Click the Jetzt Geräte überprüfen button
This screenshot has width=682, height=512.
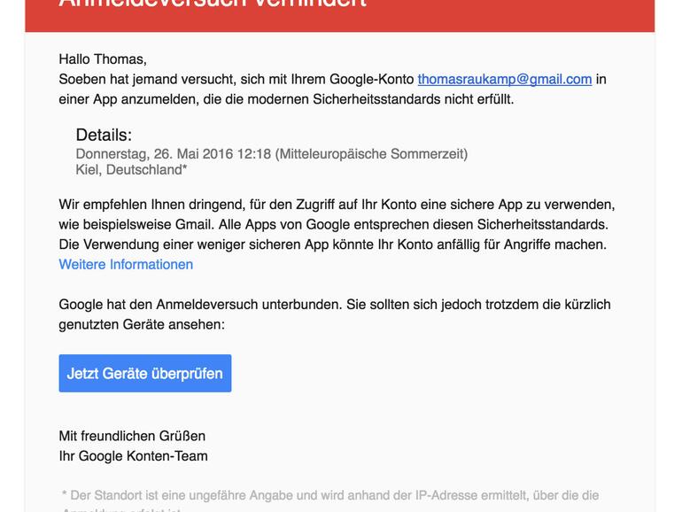coord(145,373)
